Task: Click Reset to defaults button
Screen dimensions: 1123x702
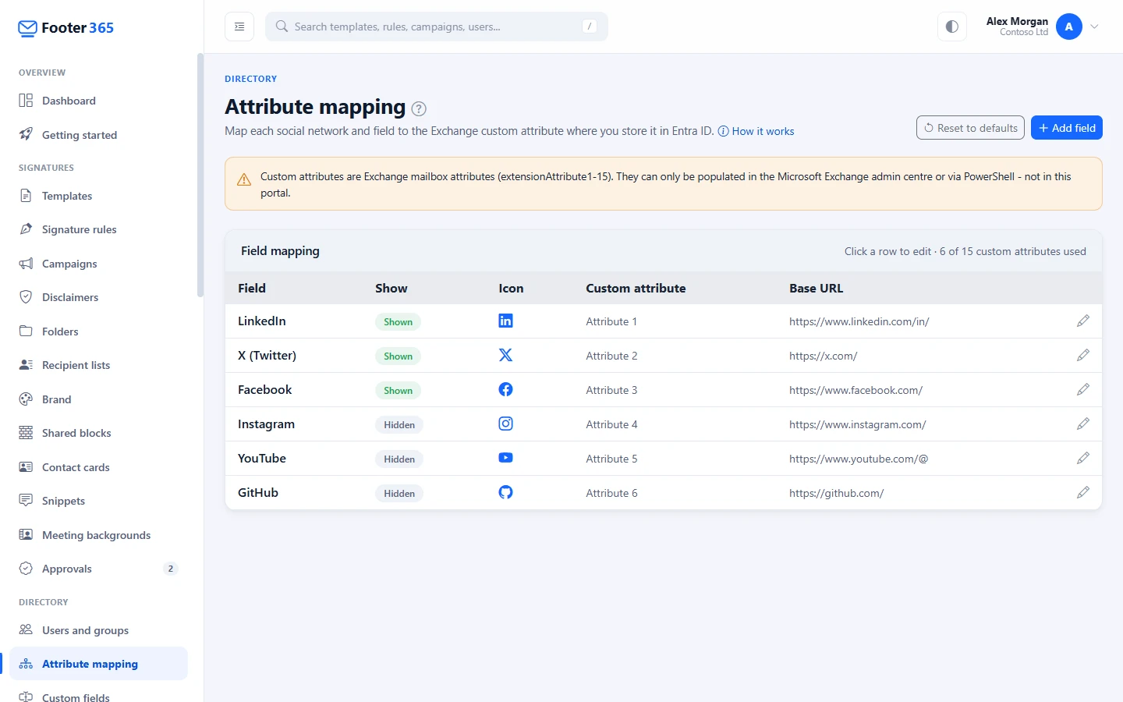Action: 970,128
